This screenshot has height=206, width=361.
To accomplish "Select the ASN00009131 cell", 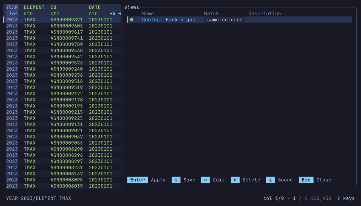I will tap(67, 124).
